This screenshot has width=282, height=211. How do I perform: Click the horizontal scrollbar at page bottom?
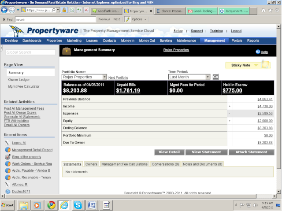(130, 196)
